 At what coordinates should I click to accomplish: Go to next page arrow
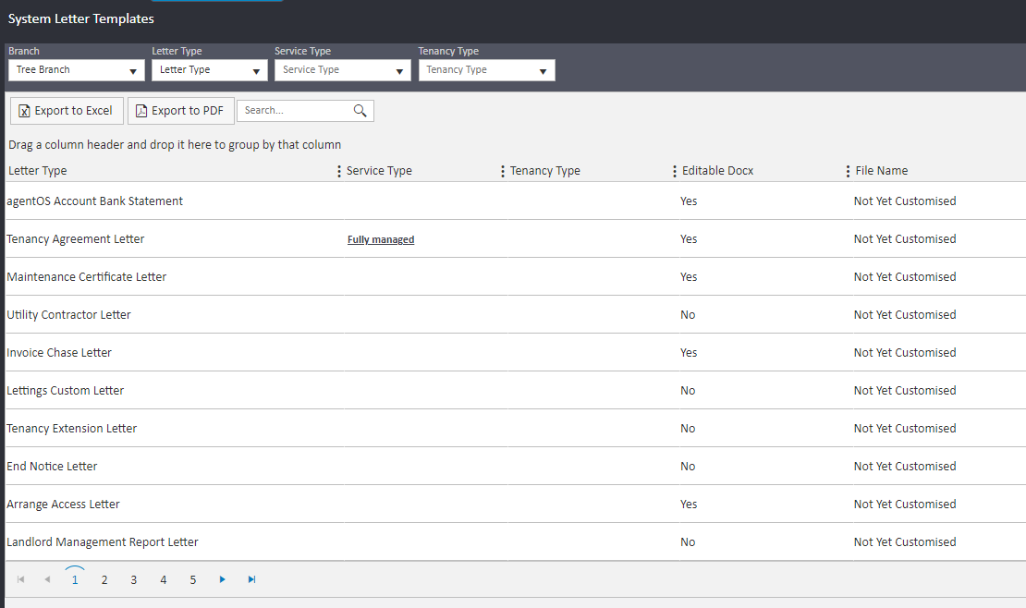[222, 579]
